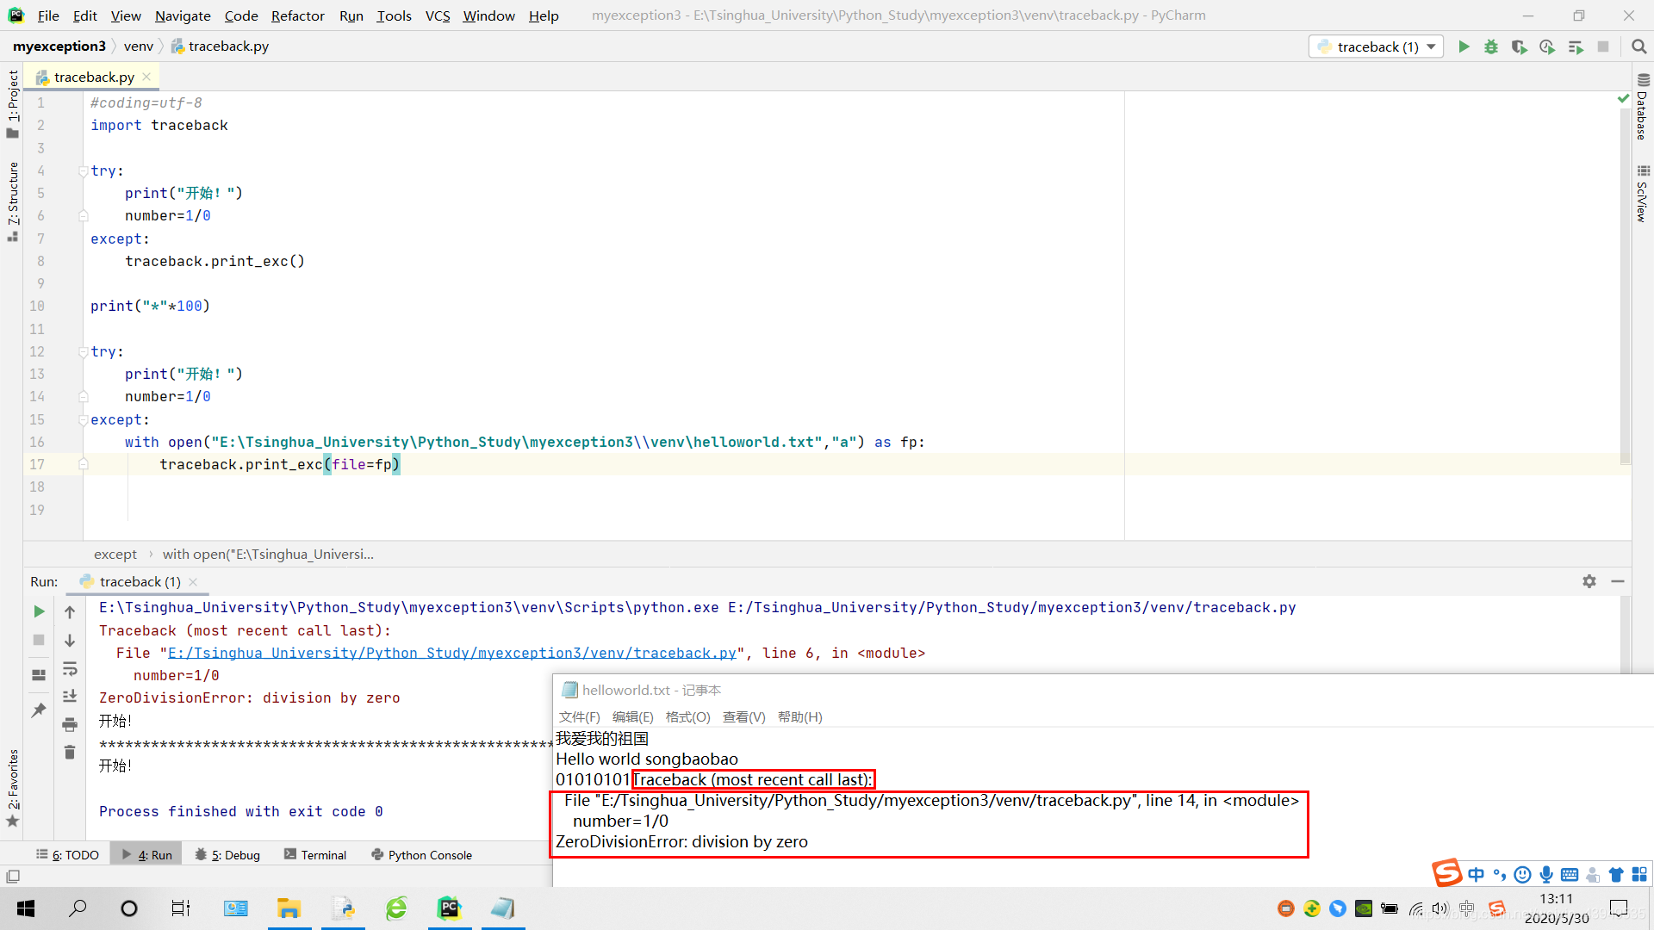Open the Terminal tool window

tap(315, 854)
